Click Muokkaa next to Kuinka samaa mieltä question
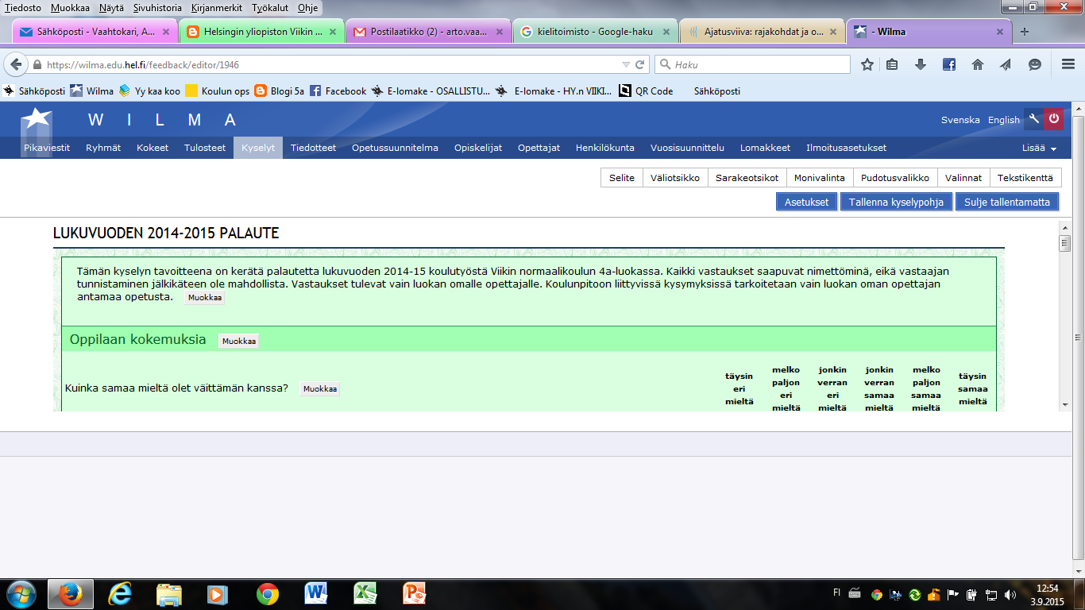This screenshot has height=610, width=1085. (319, 389)
